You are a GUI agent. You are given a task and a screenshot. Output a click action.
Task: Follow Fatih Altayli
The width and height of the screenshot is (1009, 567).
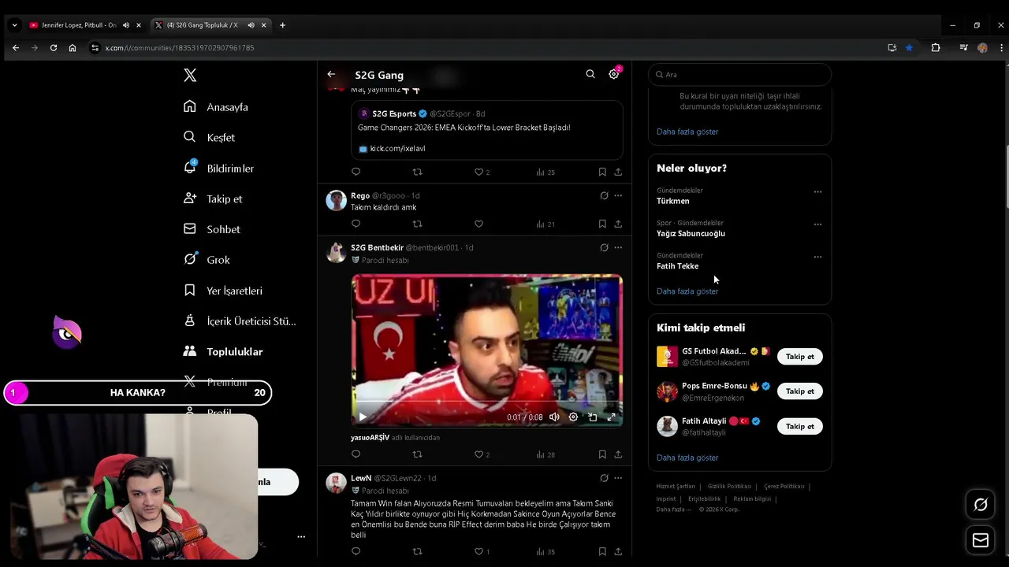pyautogui.click(x=799, y=426)
